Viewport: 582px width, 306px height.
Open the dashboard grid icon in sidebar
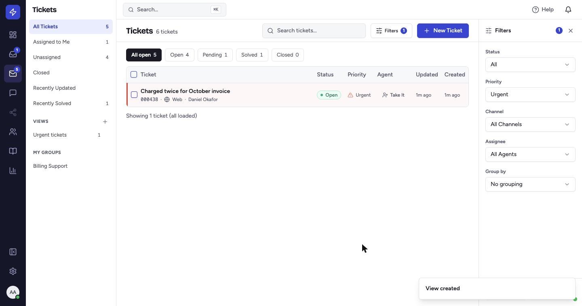tap(13, 35)
